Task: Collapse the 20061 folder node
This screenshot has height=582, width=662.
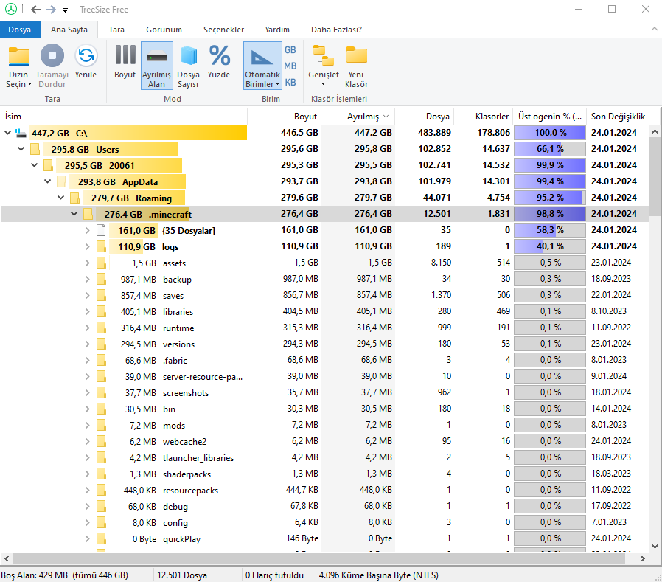Action: tap(34, 164)
